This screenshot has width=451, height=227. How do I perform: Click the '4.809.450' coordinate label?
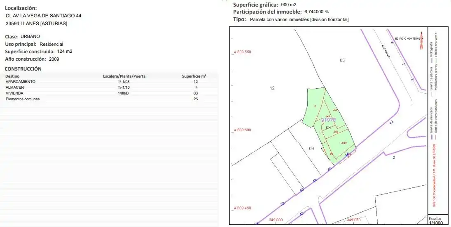(242, 208)
